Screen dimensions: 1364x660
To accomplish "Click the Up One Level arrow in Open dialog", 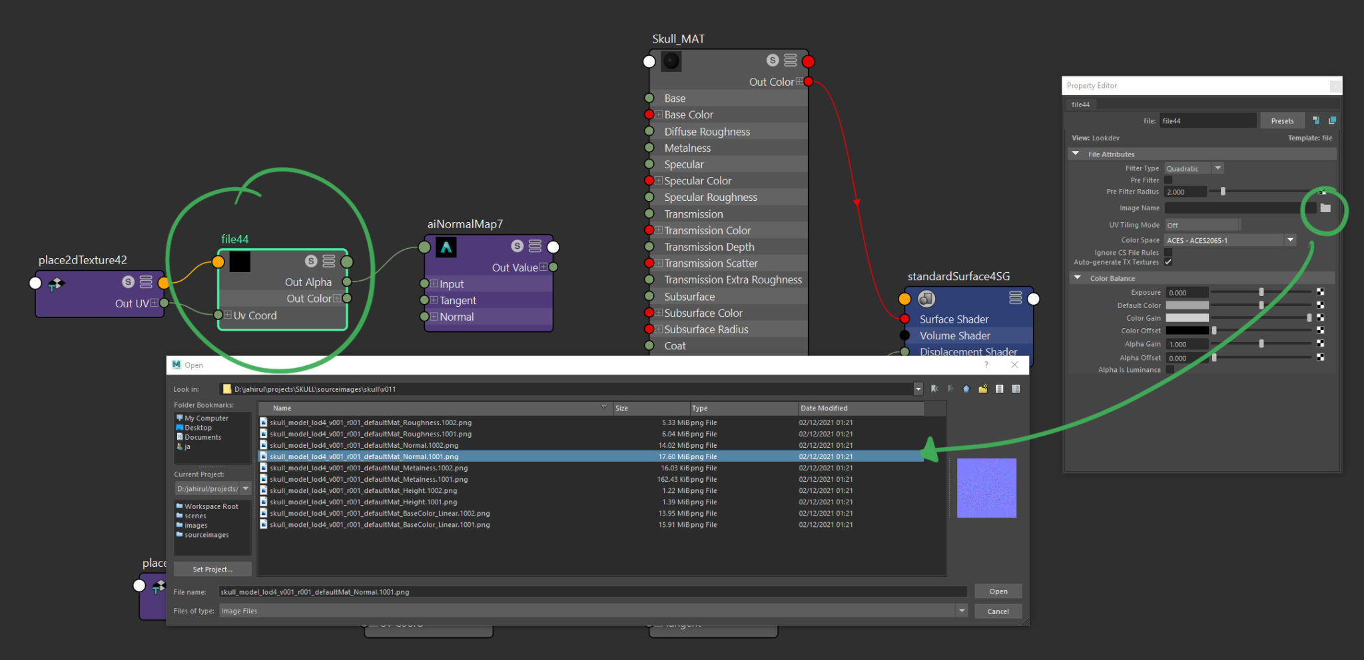I will (x=966, y=389).
